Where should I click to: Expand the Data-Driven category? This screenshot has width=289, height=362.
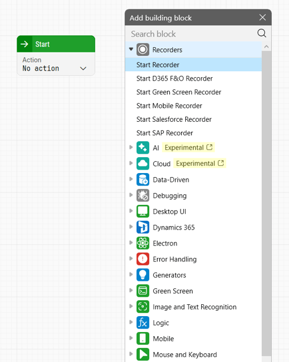pos(131,179)
